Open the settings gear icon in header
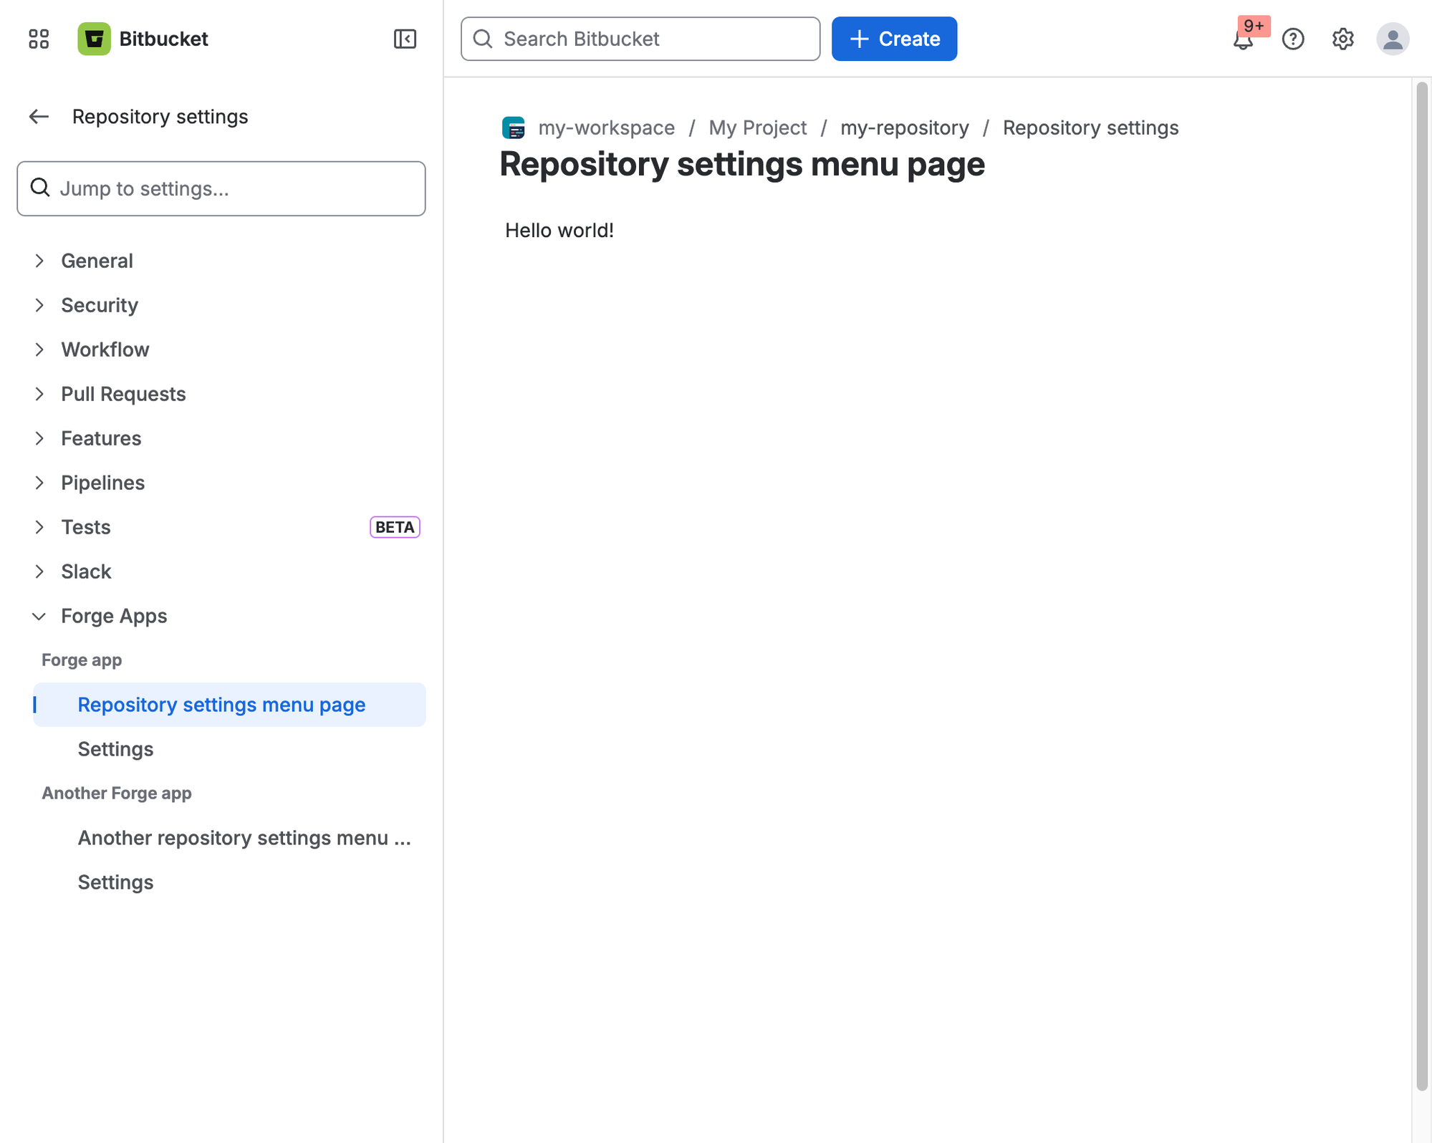Screen dimensions: 1432x1143 coord(1342,39)
